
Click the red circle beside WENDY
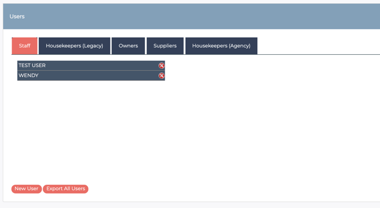tap(161, 76)
